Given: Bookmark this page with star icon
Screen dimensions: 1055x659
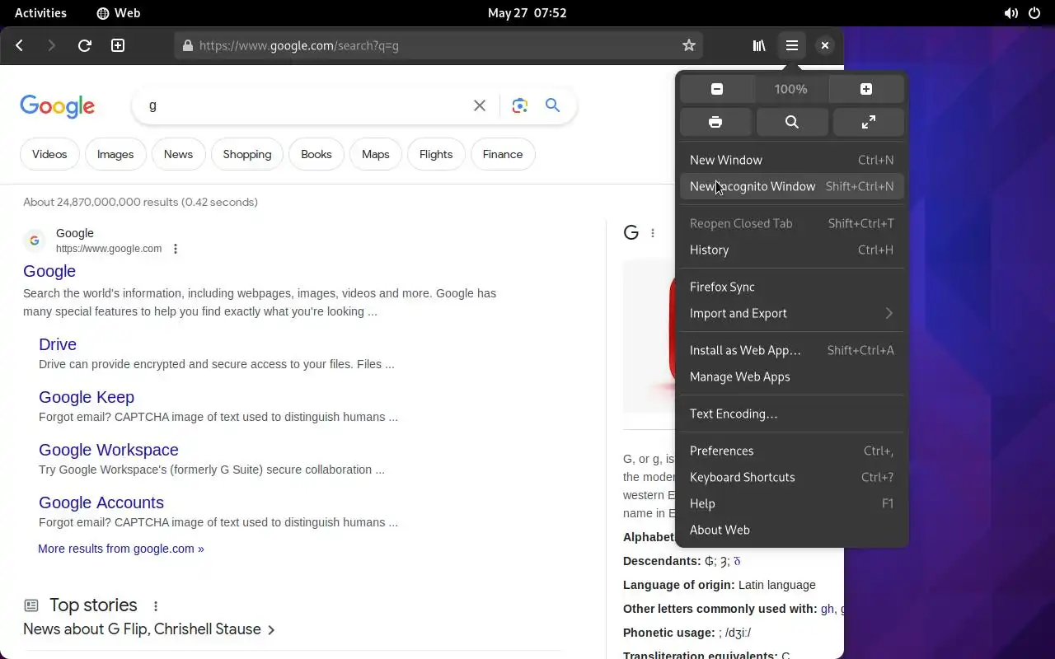Looking at the screenshot, I should 689,45.
